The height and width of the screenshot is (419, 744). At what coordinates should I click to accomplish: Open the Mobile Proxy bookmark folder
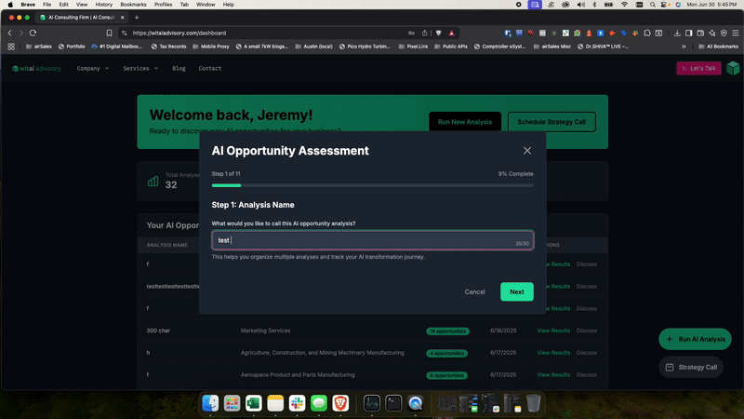point(211,47)
